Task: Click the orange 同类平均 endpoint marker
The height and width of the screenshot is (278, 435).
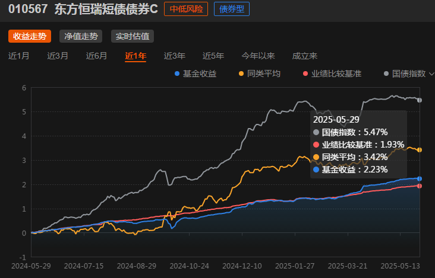Action: (420, 150)
